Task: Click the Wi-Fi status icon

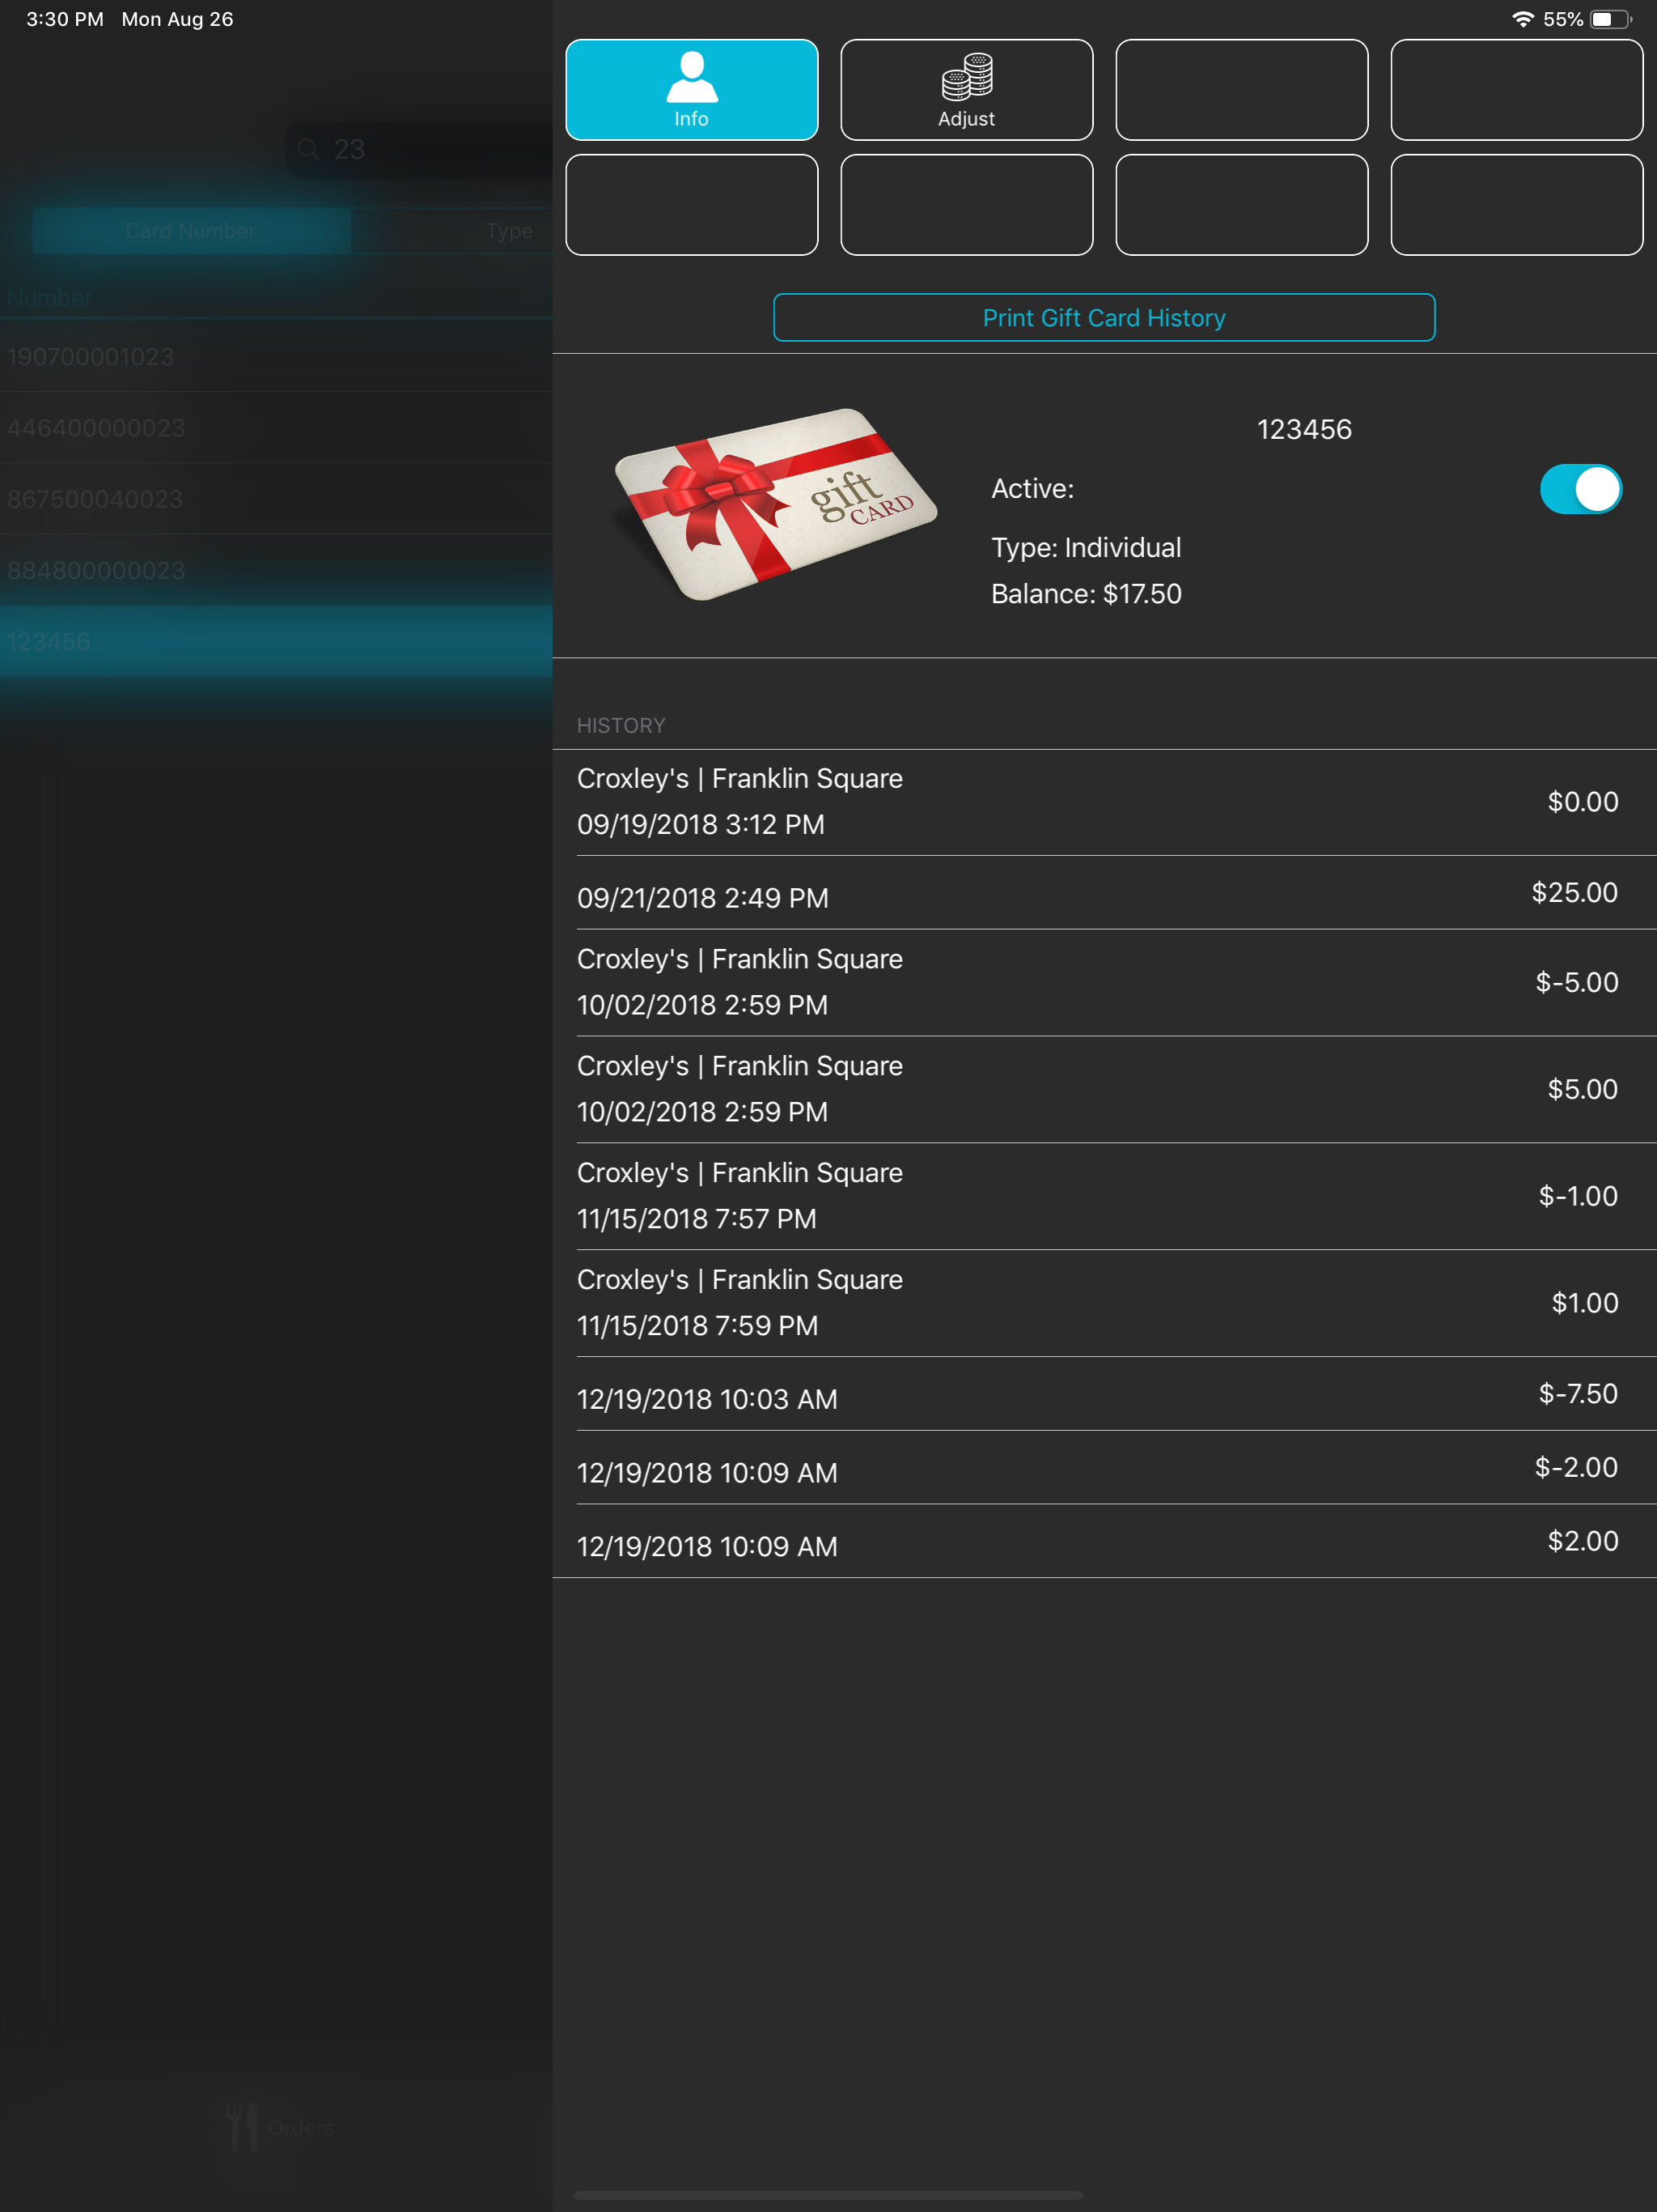Action: click(1523, 19)
